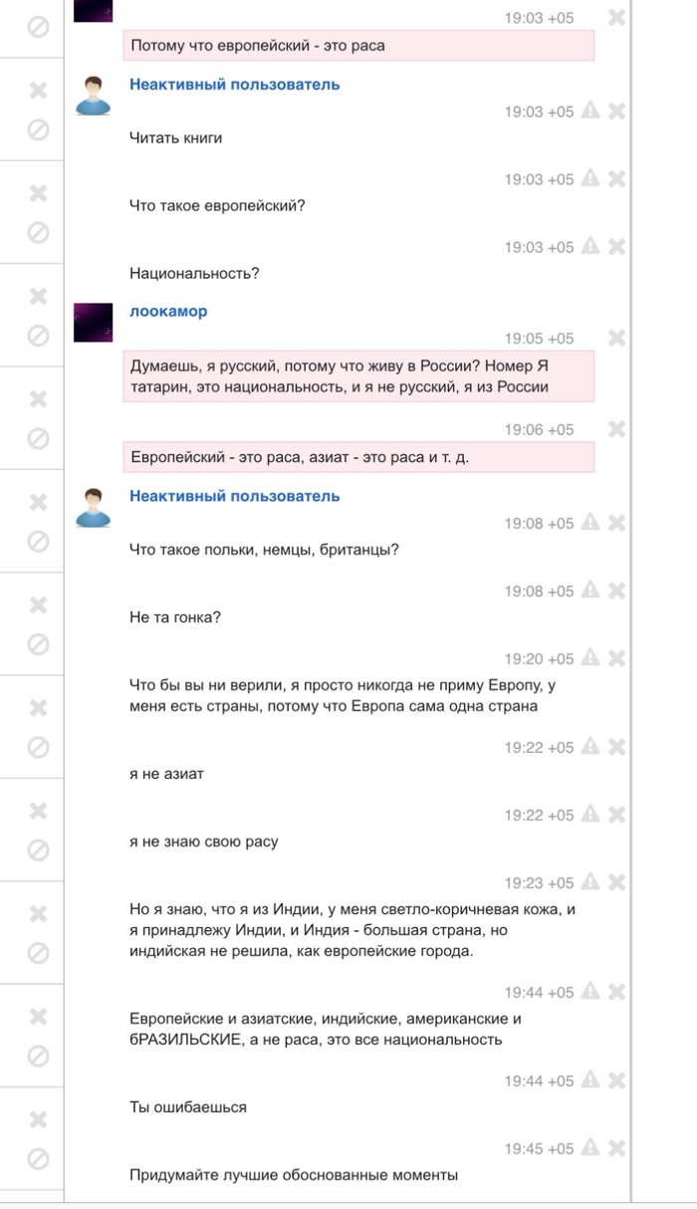Image resolution: width=697 pixels, height=1209 pixels.
Task: Delete the "Ты ошибаешься" message
Action: coord(616,1082)
